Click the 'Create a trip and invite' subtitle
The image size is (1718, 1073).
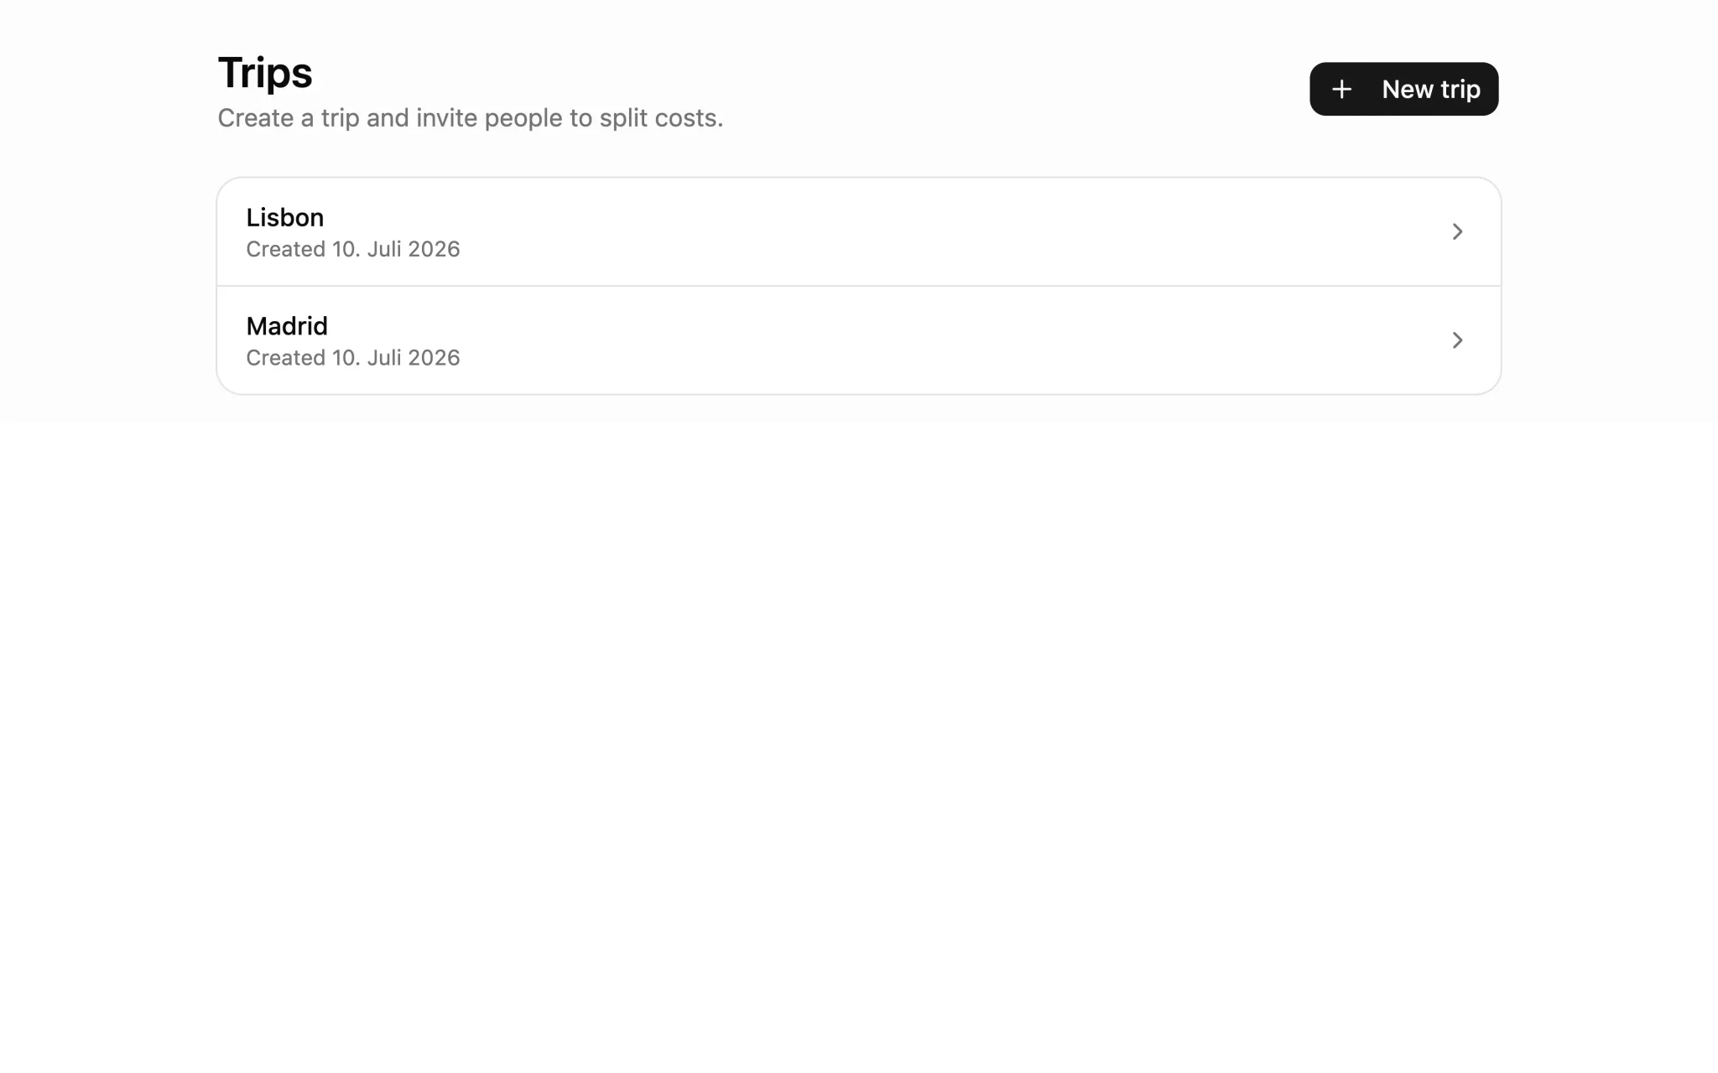(470, 118)
